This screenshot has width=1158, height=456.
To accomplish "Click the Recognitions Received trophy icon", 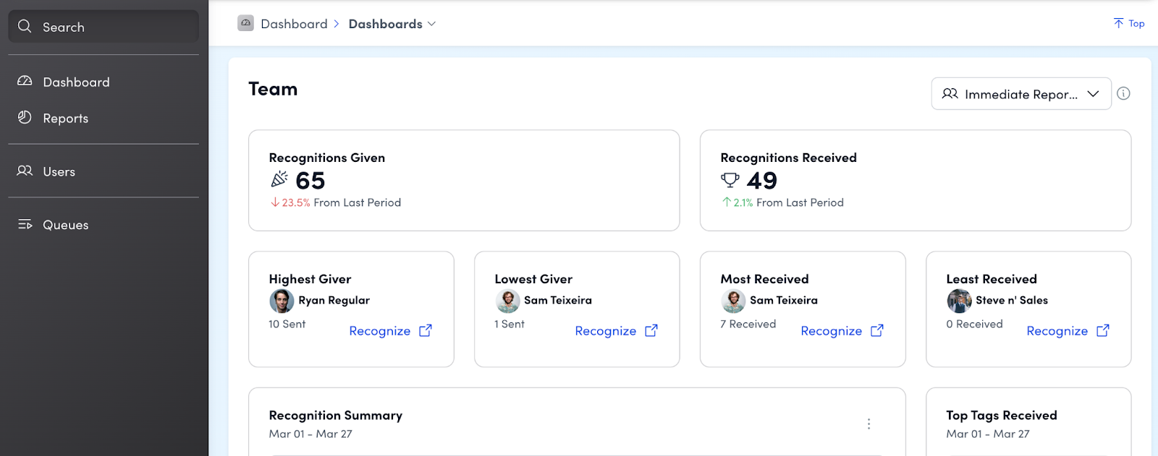I will 730,180.
